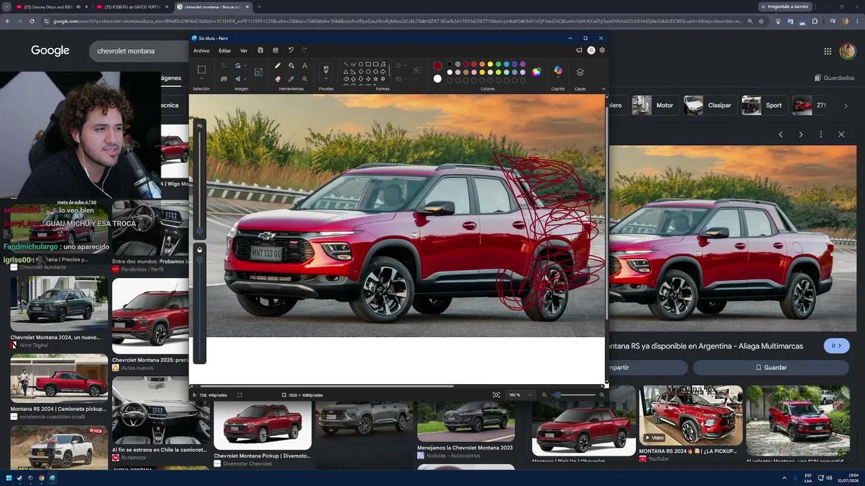The image size is (865, 486).
Task: Click the Redo arrow in Paint
Action: click(x=304, y=51)
